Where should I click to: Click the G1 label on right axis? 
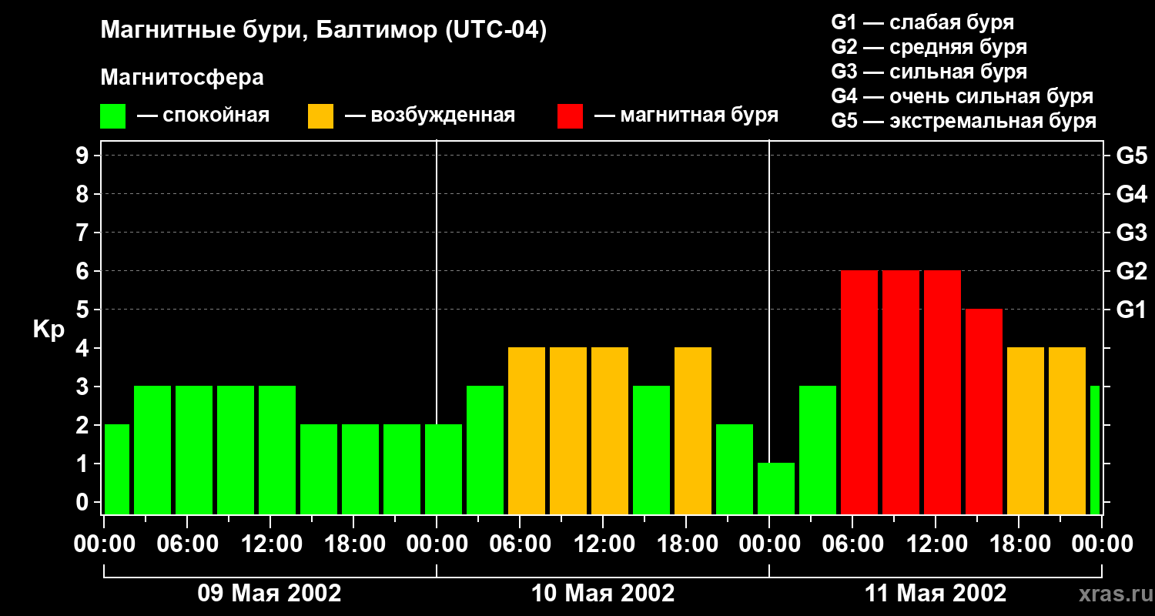1131,310
